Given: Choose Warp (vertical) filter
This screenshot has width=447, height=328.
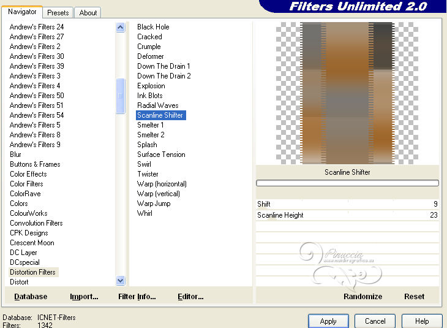Looking at the screenshot, I should click(x=158, y=194).
